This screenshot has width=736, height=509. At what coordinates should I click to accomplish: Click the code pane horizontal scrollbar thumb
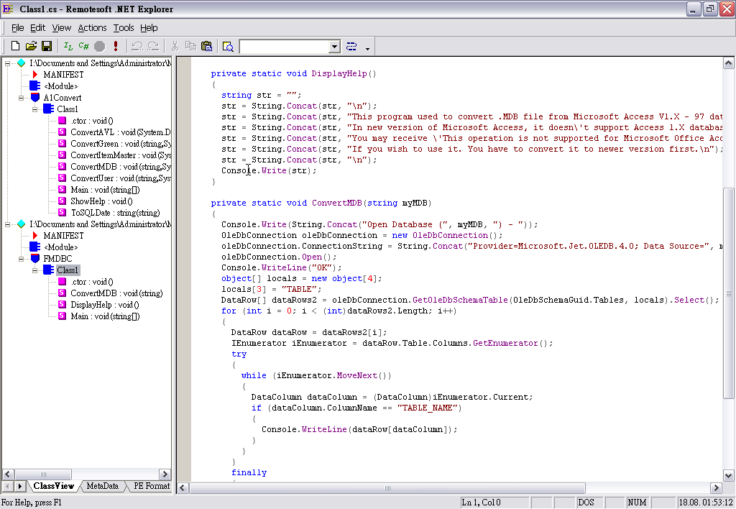pos(387,488)
